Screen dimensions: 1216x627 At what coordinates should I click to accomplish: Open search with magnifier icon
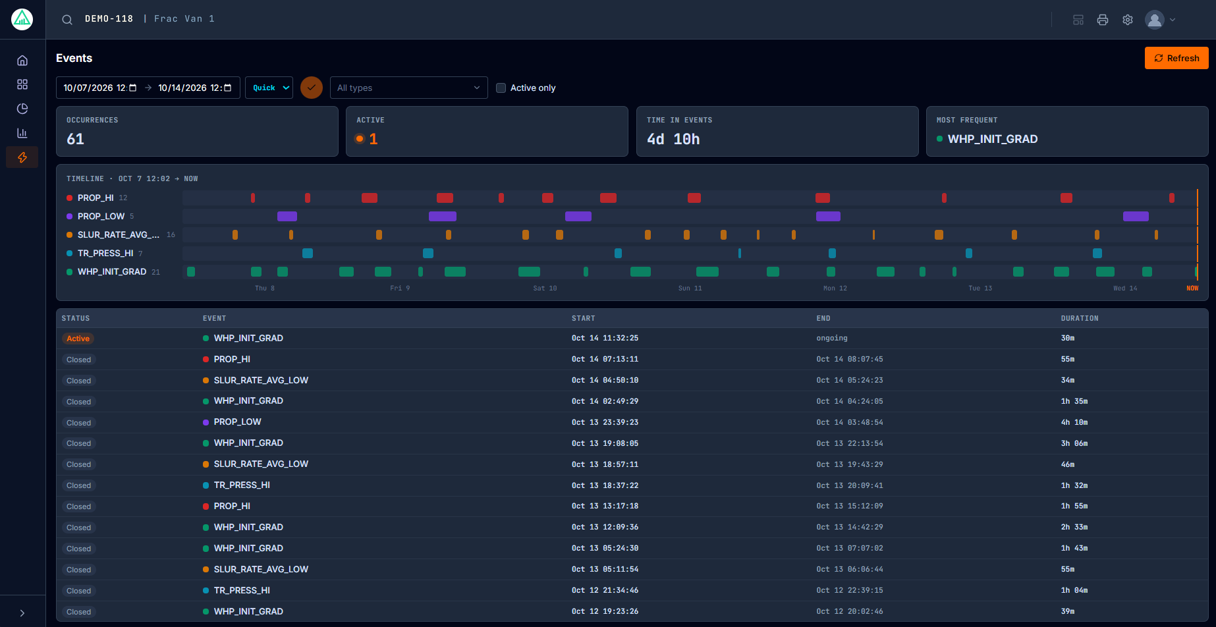click(67, 20)
